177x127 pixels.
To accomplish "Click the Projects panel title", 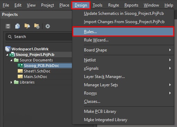I will 10,14.
